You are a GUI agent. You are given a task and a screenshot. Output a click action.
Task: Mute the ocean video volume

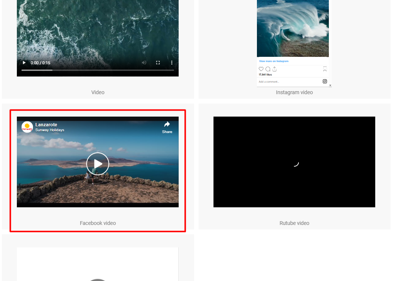[x=144, y=63]
